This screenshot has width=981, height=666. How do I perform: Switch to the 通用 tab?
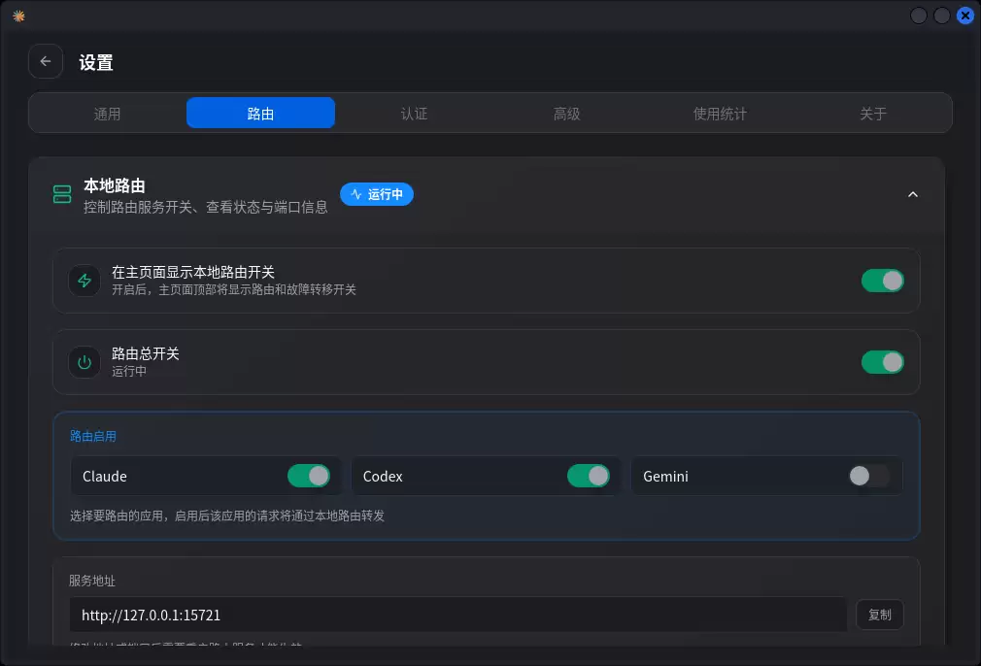[x=107, y=114]
